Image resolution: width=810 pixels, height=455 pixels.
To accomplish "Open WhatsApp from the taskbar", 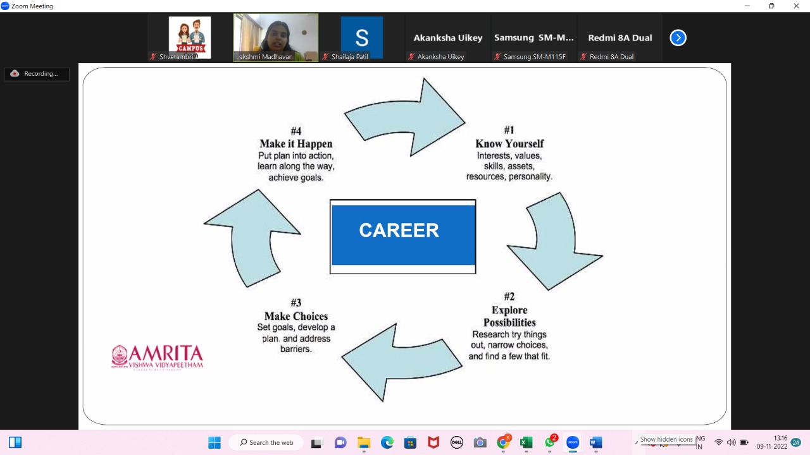I will [549, 442].
